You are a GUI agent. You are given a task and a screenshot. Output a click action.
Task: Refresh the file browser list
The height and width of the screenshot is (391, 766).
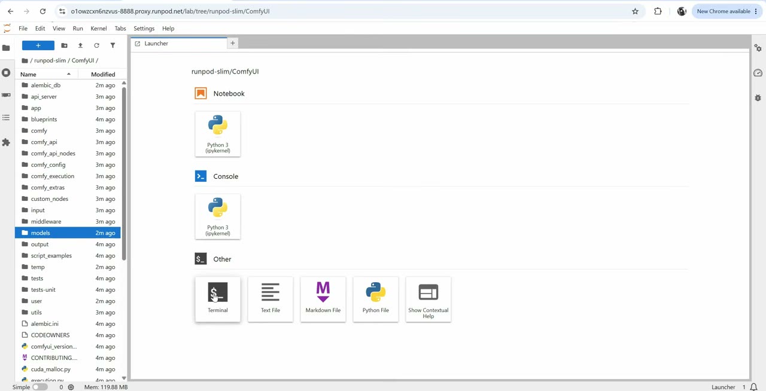96,45
